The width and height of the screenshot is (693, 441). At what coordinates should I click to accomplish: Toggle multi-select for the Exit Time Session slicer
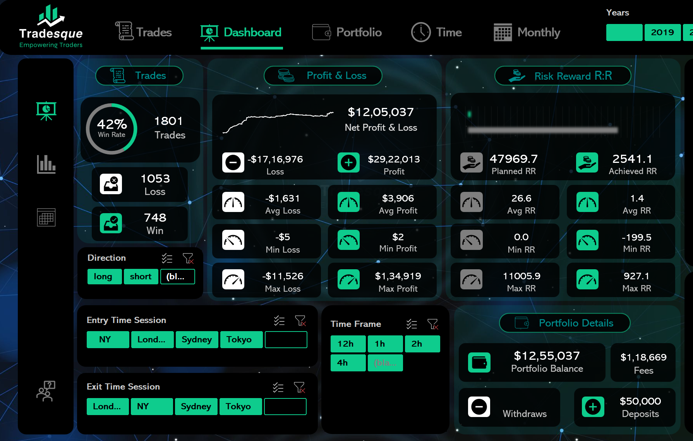[278, 387]
